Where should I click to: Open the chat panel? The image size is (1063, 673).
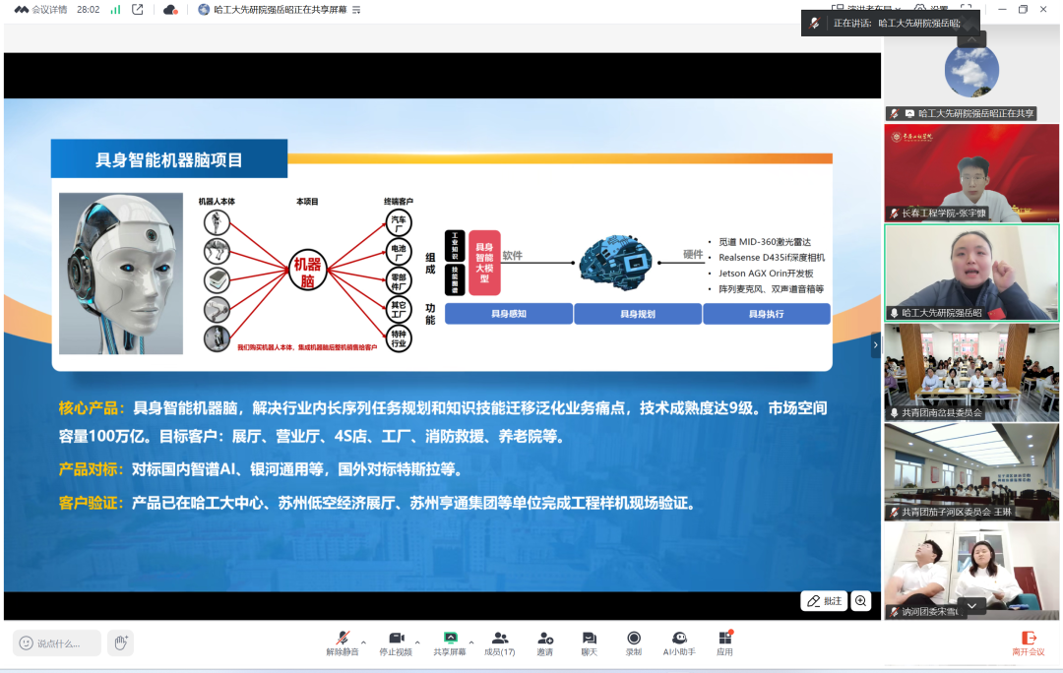tap(588, 637)
